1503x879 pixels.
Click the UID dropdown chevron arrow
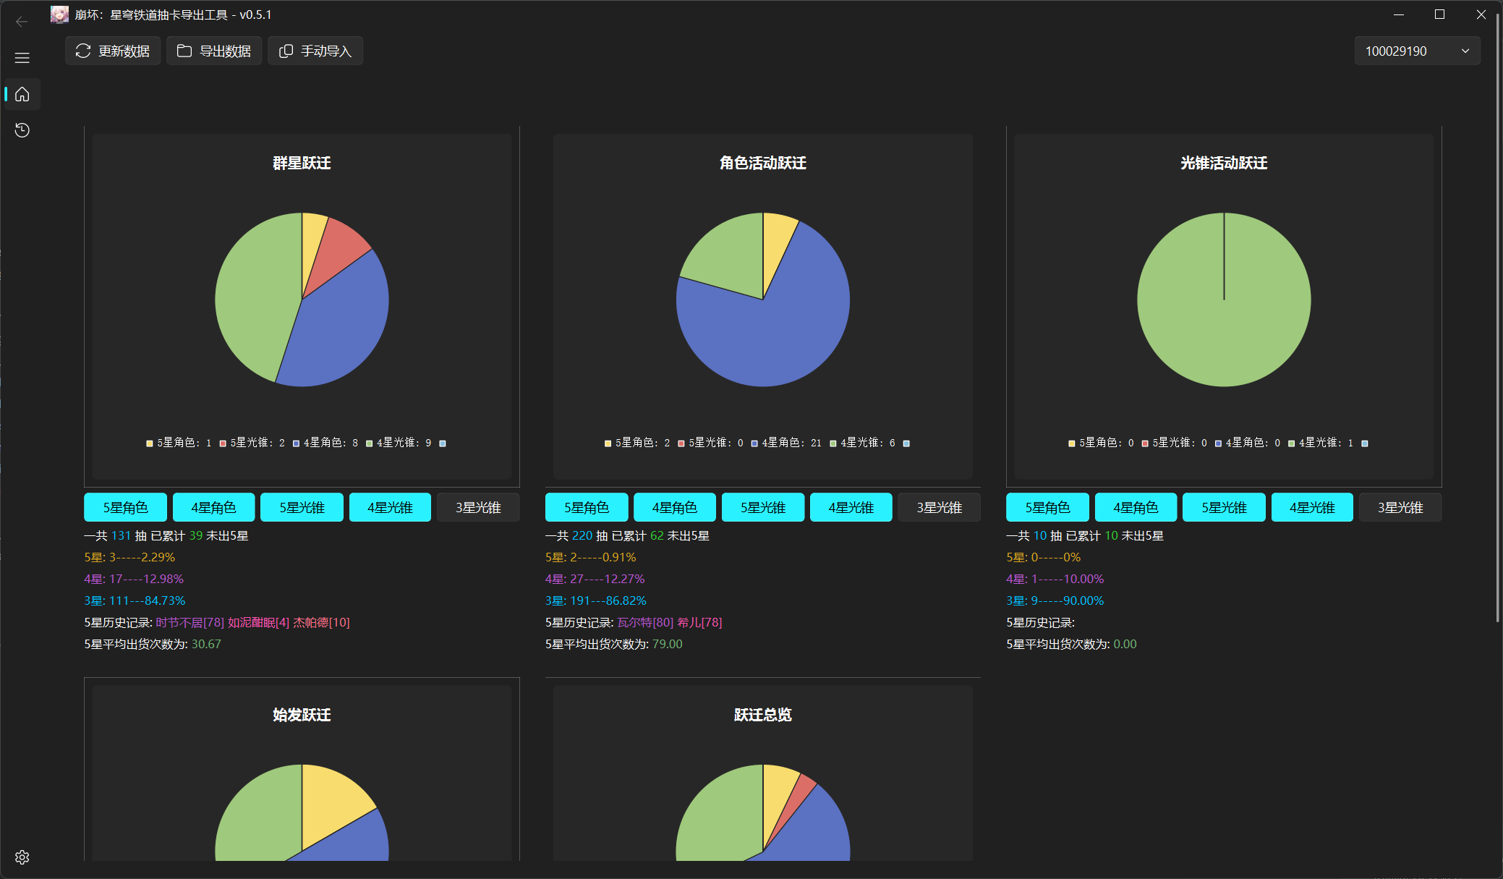pos(1465,51)
